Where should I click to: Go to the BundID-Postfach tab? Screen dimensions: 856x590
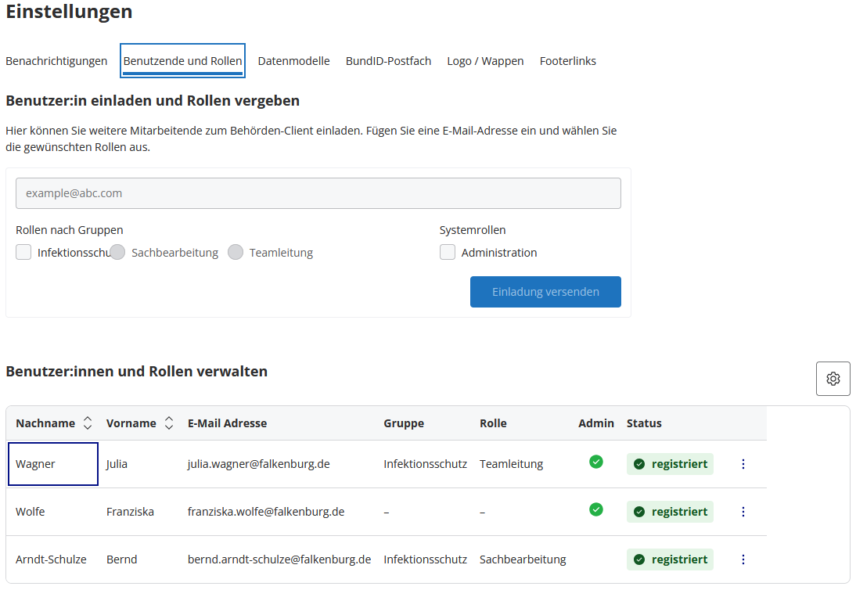[388, 61]
